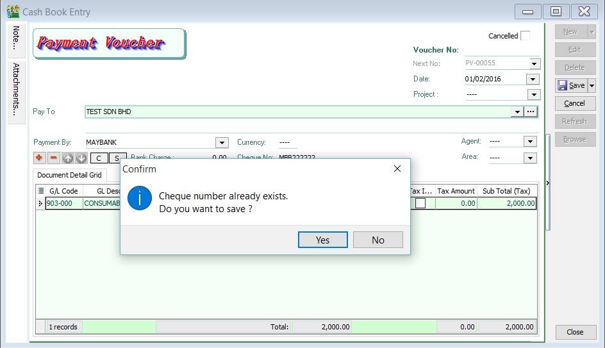The image size is (605, 348).
Task: Open the Attachments side tab
Action: coord(16,92)
